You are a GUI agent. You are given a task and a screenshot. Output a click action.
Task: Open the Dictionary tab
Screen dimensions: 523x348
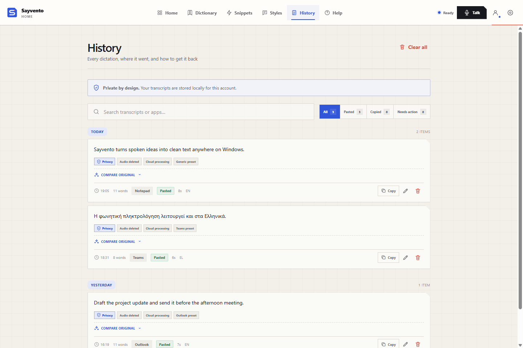tap(202, 13)
